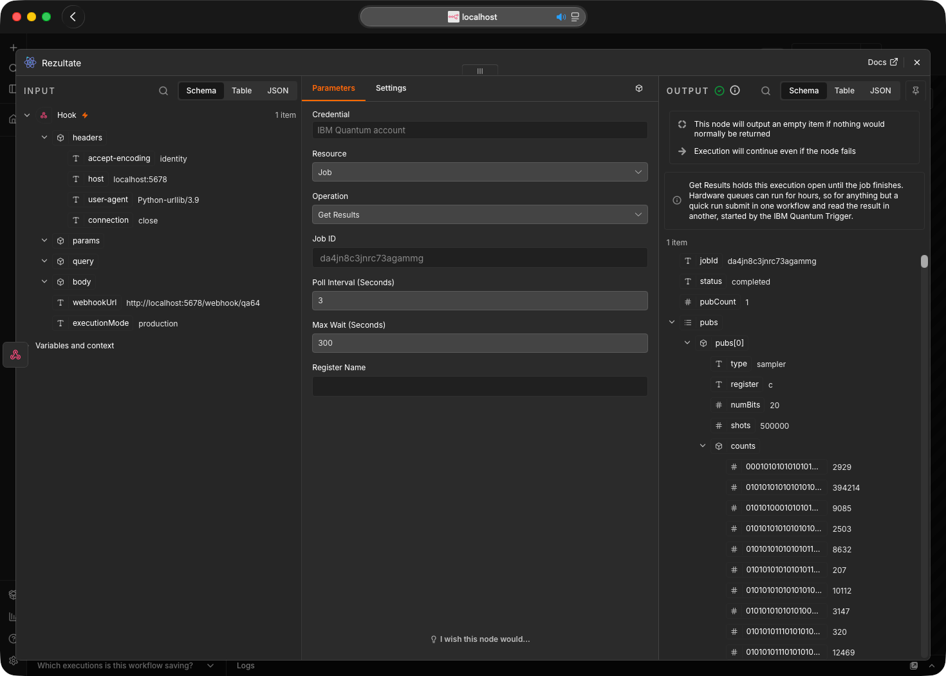Viewport: 946px width, 676px height.
Task: Open search in the OUTPUT panel
Action: [x=766, y=91]
